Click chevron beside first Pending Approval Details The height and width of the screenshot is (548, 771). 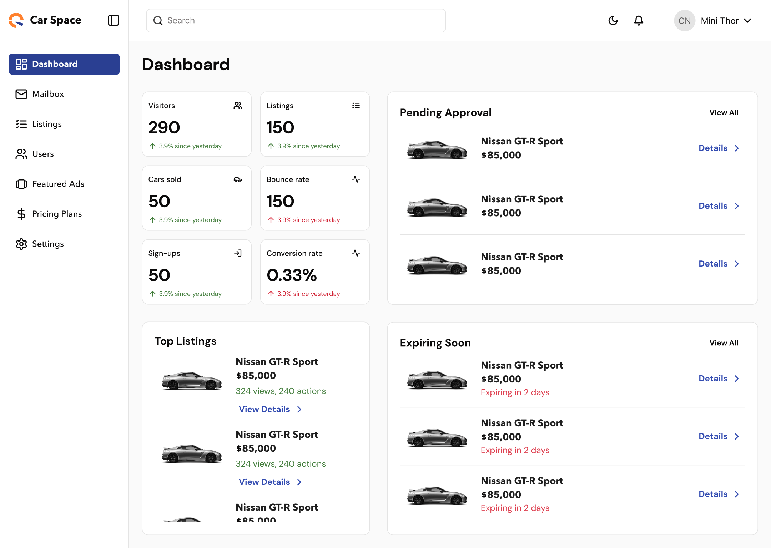[737, 148]
